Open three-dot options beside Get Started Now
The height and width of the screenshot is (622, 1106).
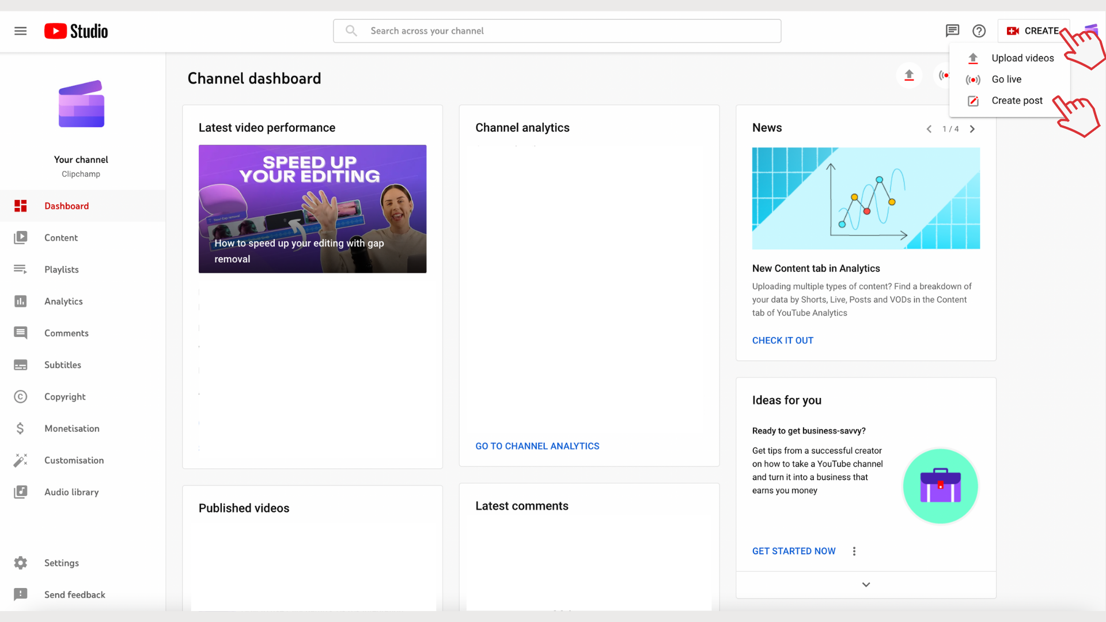(x=854, y=551)
